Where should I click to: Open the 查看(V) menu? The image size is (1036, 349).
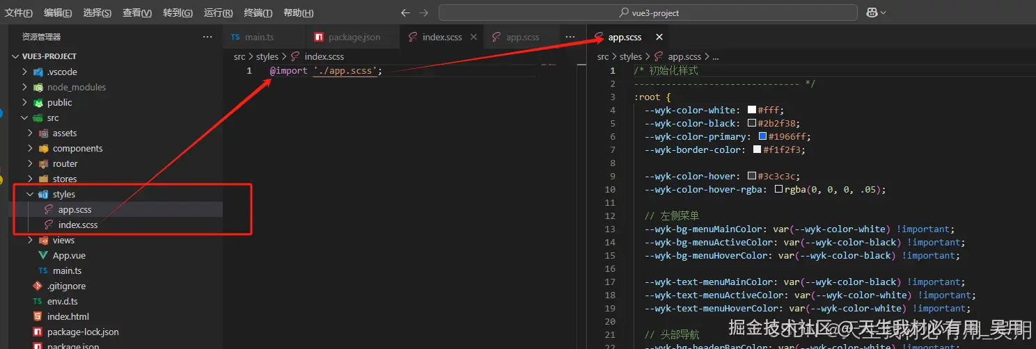(137, 13)
